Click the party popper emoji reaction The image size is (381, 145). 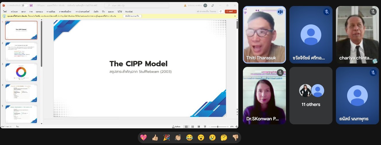pos(167,138)
